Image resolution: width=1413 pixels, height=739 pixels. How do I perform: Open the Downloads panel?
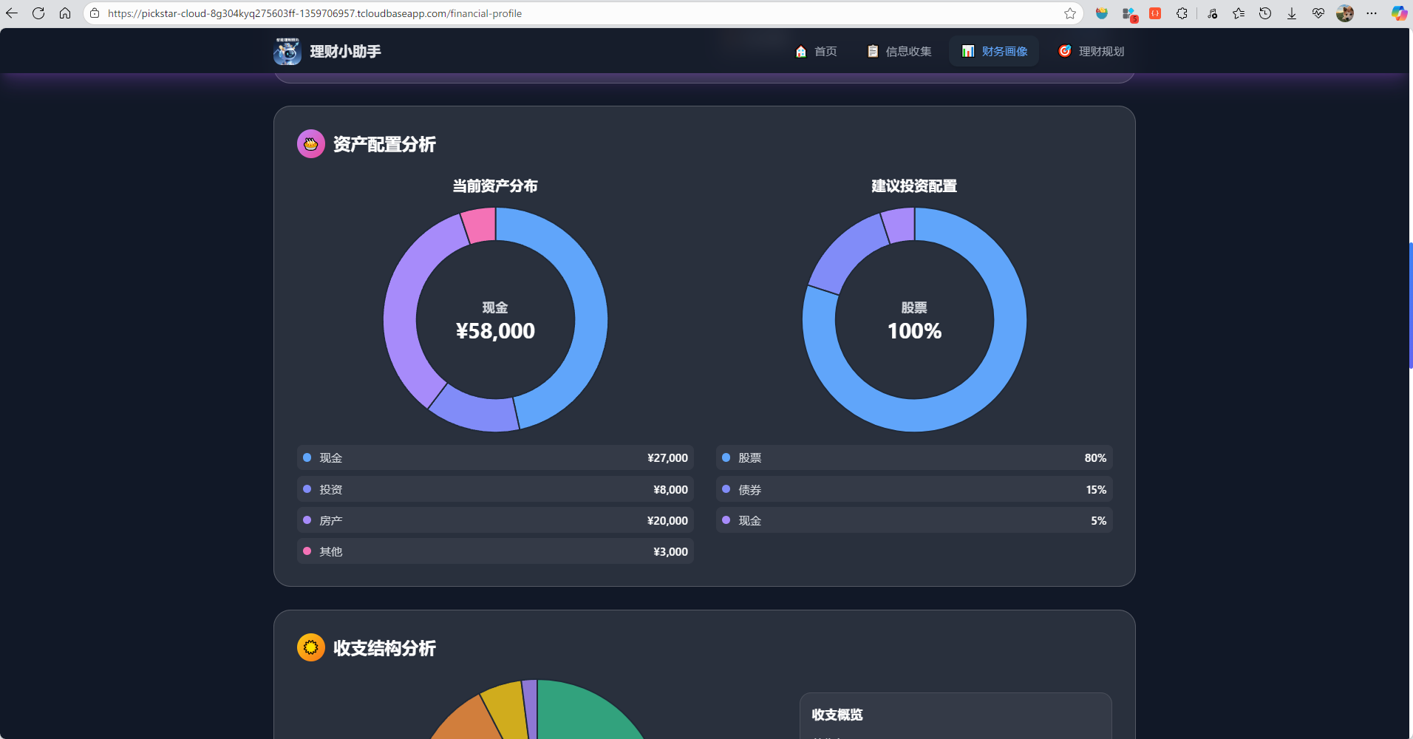click(x=1292, y=13)
